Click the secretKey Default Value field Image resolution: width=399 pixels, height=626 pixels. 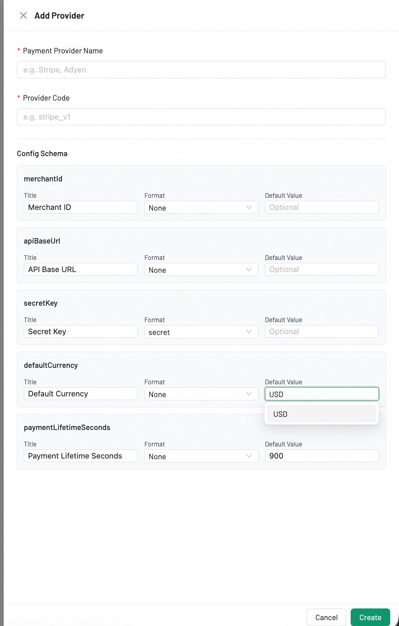[322, 332]
